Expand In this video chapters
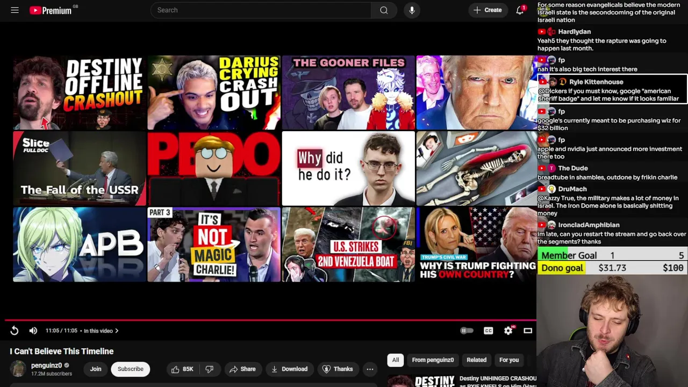688x387 pixels. (101, 331)
